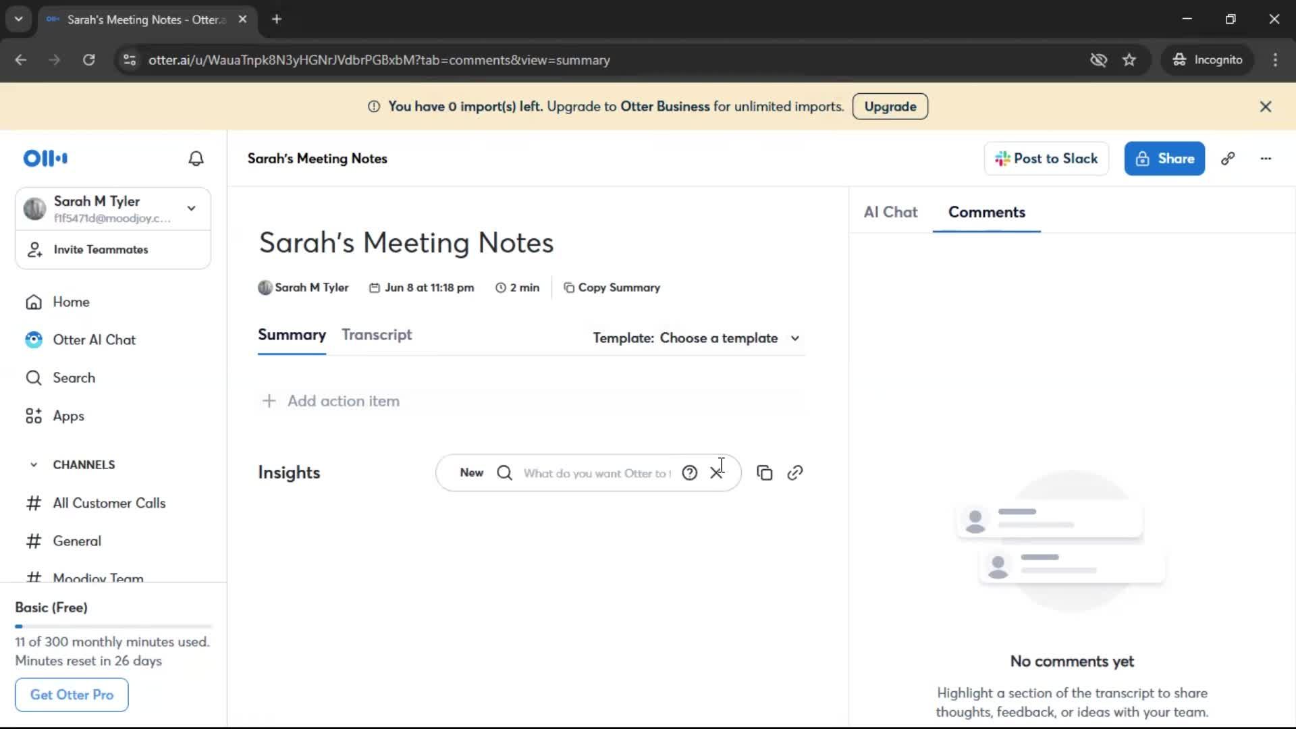Click the Home house icon in sidebar
The width and height of the screenshot is (1296, 729).
[x=34, y=302]
